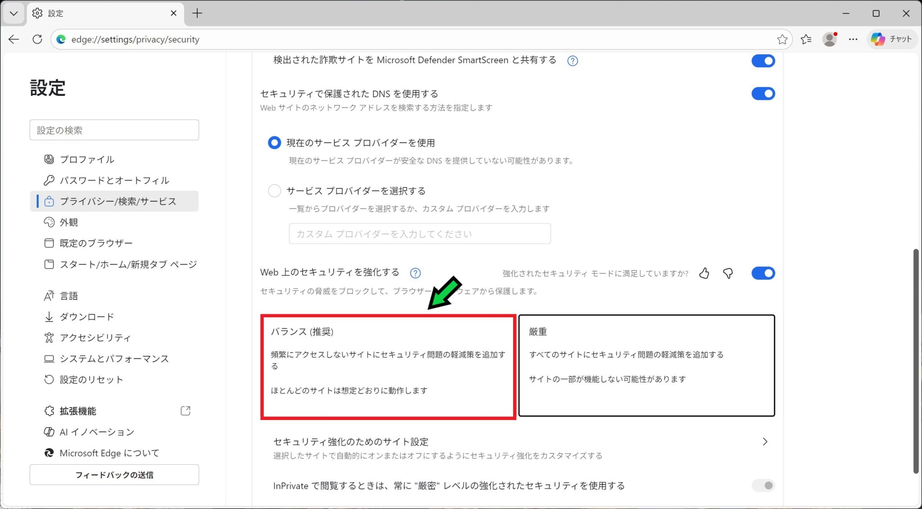Add page to favorites with star icon
The width and height of the screenshot is (922, 509).
[782, 40]
